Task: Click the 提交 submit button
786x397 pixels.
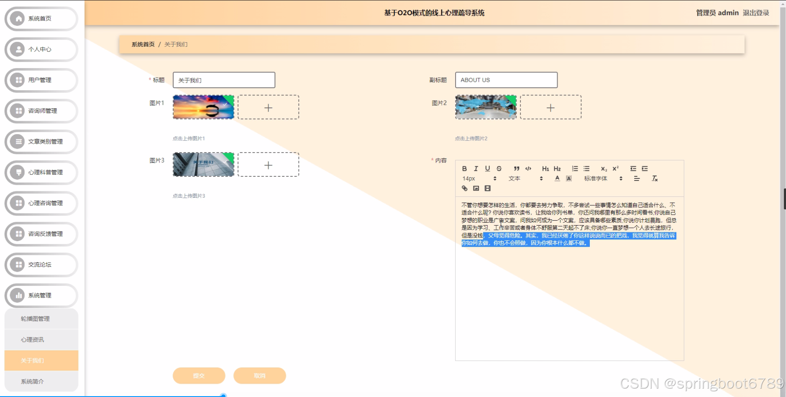Action: pyautogui.click(x=199, y=376)
